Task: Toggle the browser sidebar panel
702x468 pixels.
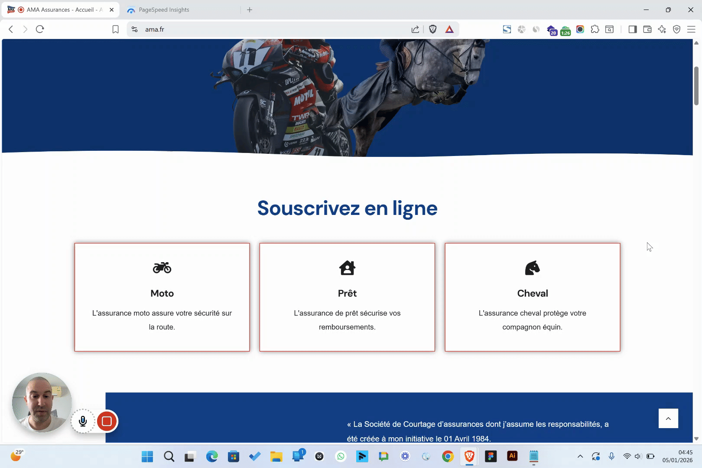Action: [633, 29]
